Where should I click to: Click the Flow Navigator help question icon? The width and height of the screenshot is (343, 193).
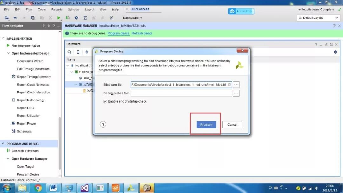click(x=54, y=26)
